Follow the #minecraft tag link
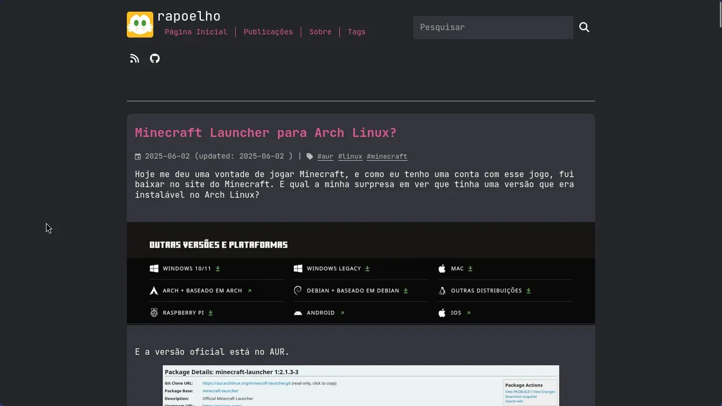Image resolution: width=722 pixels, height=406 pixels. 387,156
